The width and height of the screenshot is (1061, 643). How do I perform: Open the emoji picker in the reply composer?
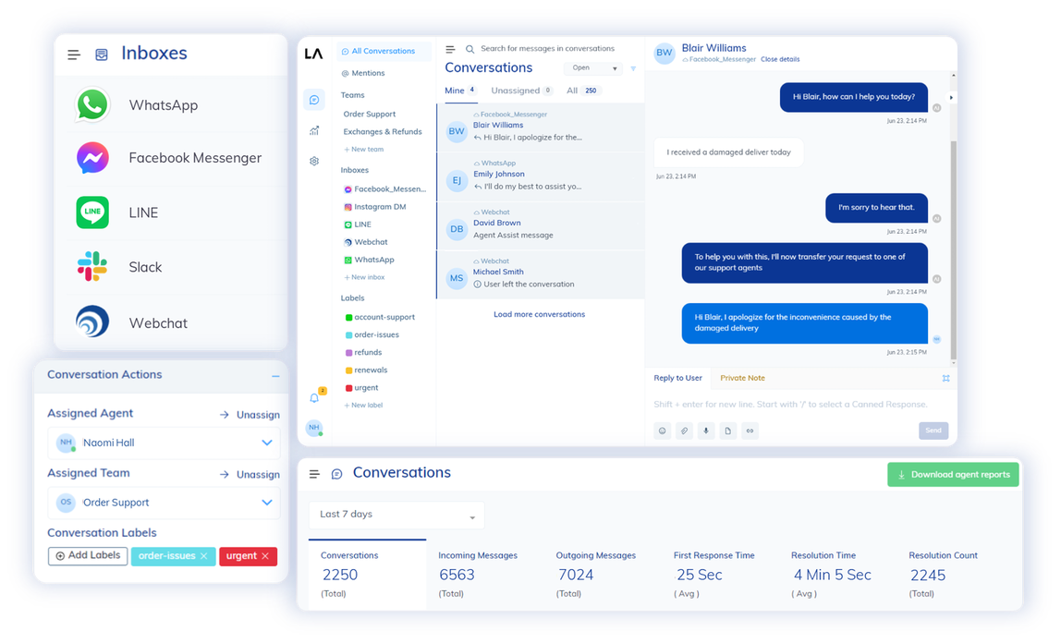(x=663, y=431)
